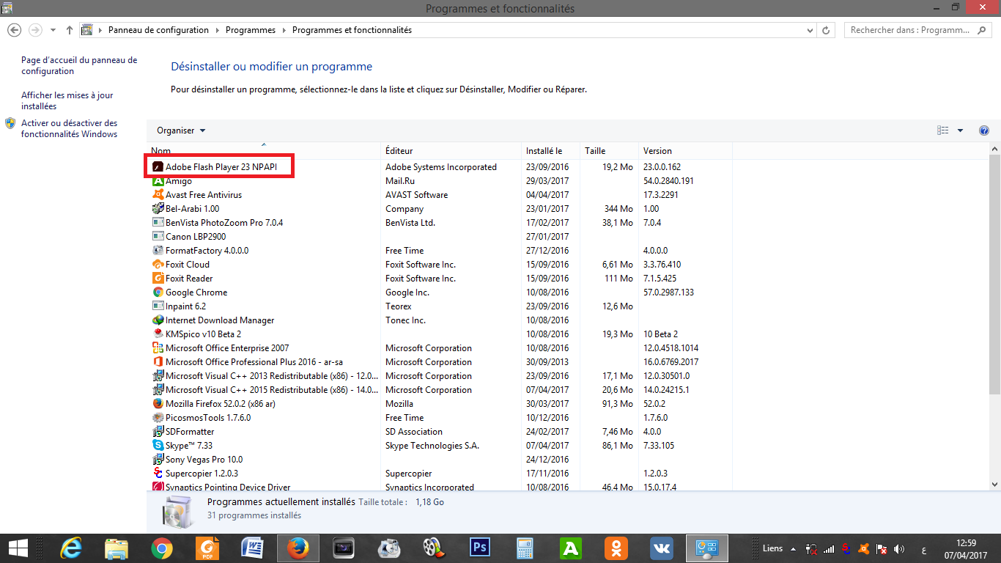1001x563 pixels.
Task: Sort by Installé le column header
Action: 551,151
